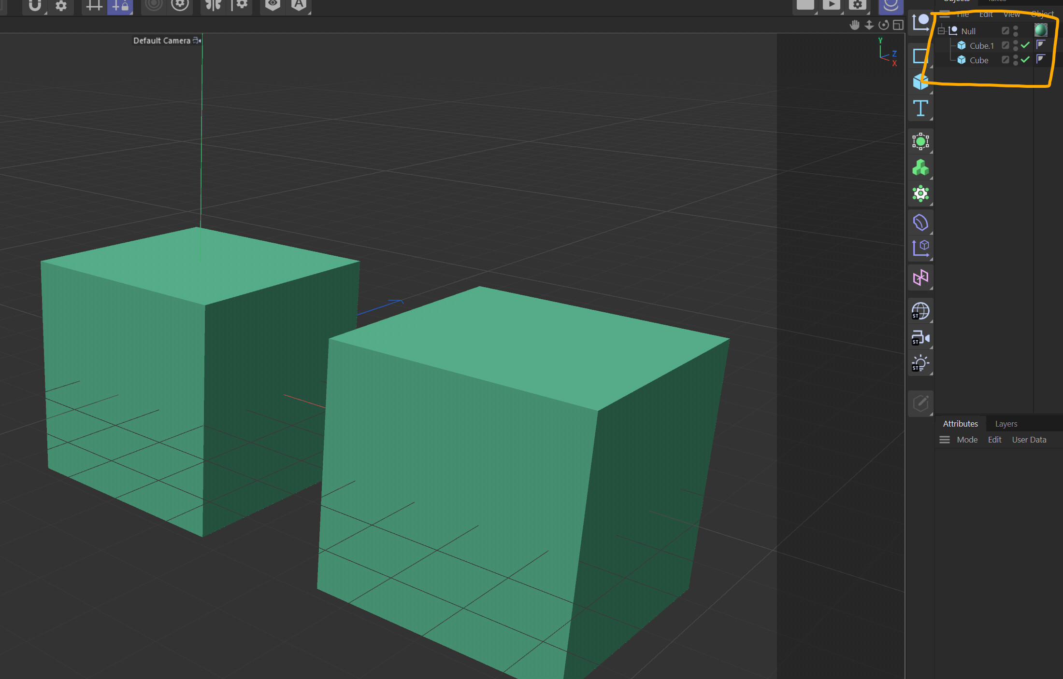Toggle visibility dots of the Null
1063x679 pixels.
pyautogui.click(x=1016, y=31)
